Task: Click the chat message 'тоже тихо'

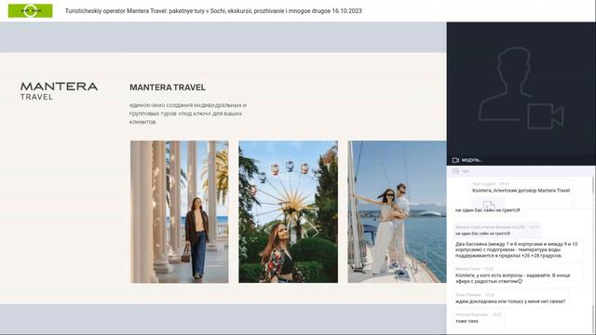Action: 467,321
